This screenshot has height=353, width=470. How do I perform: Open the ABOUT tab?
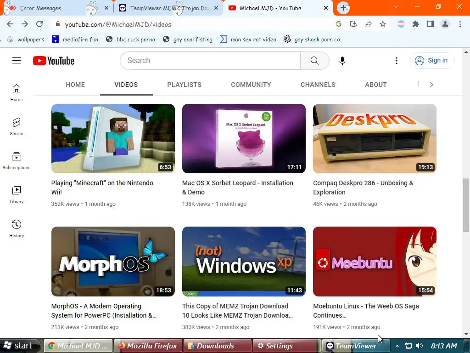click(376, 85)
